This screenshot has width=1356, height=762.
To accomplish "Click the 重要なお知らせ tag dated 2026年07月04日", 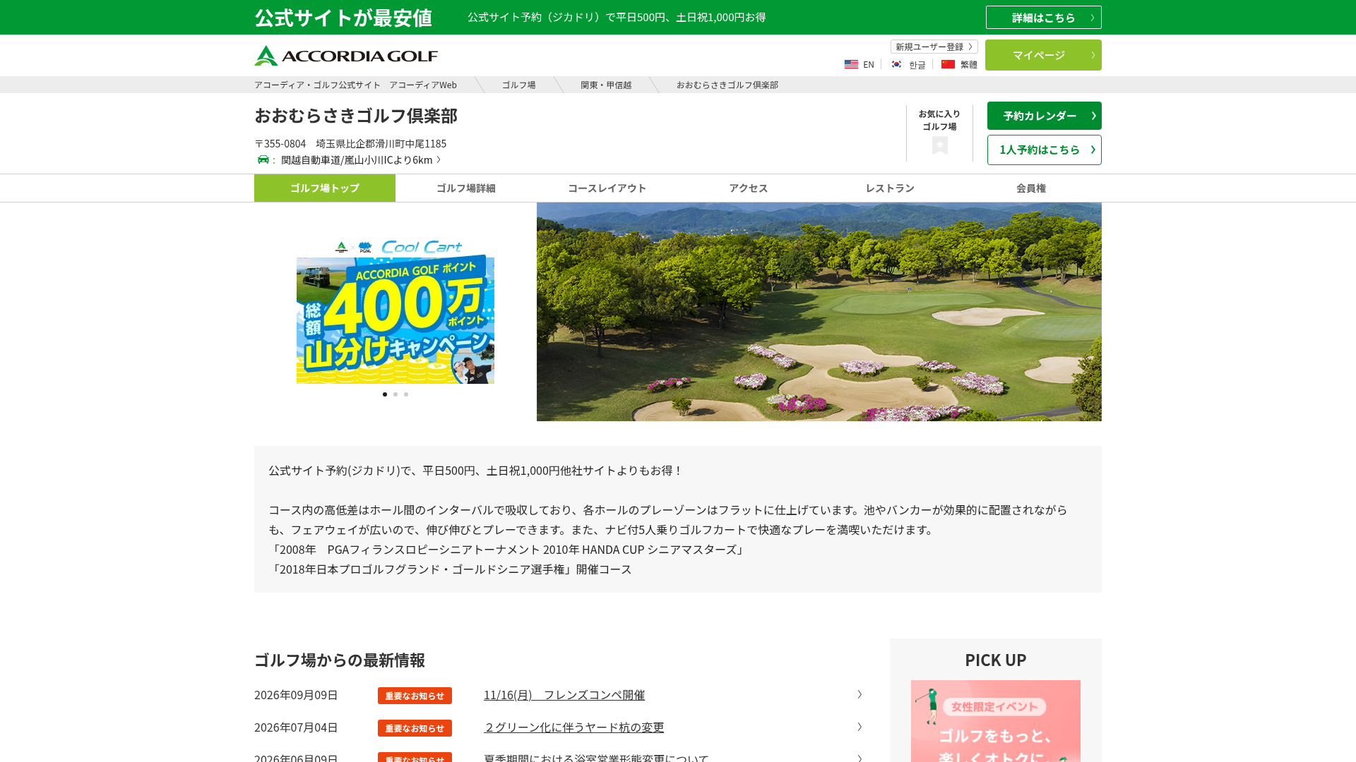I will [415, 728].
